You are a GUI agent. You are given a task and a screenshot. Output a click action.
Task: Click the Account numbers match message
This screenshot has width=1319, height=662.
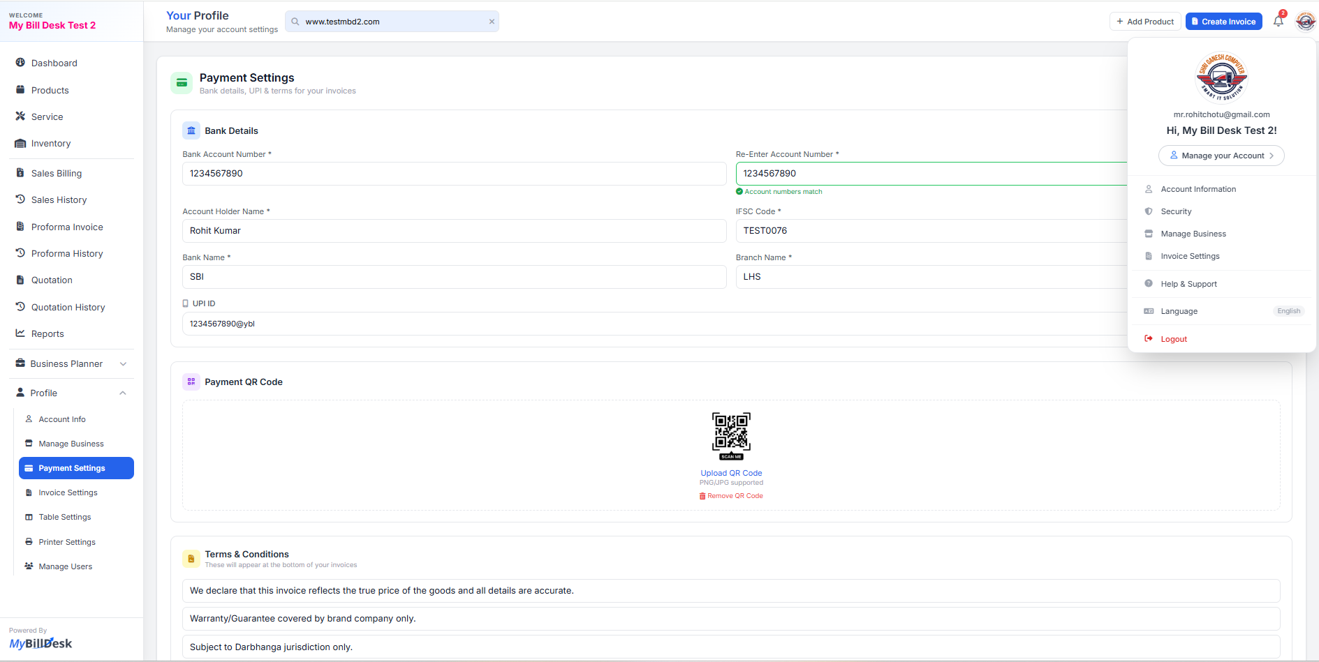point(779,192)
